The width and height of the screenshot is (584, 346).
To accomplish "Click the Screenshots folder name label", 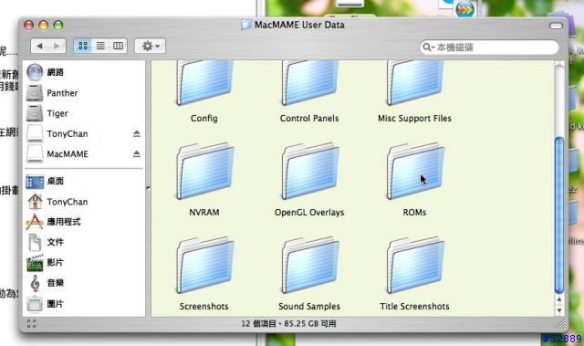I will click(204, 307).
